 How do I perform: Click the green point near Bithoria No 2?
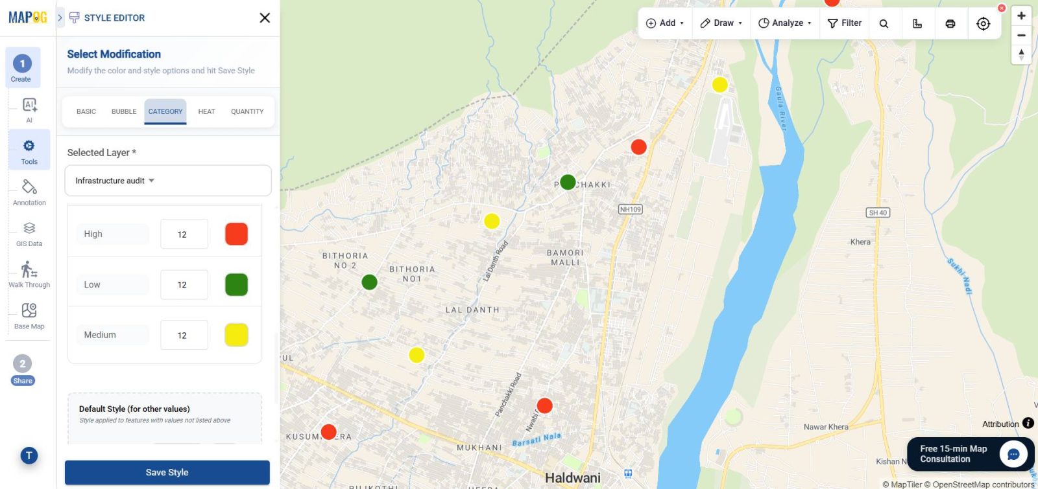(369, 282)
